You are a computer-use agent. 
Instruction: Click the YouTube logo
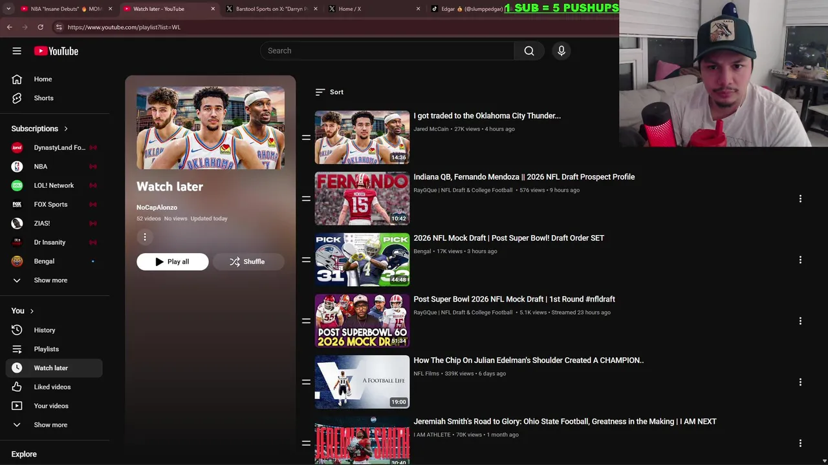(x=56, y=51)
